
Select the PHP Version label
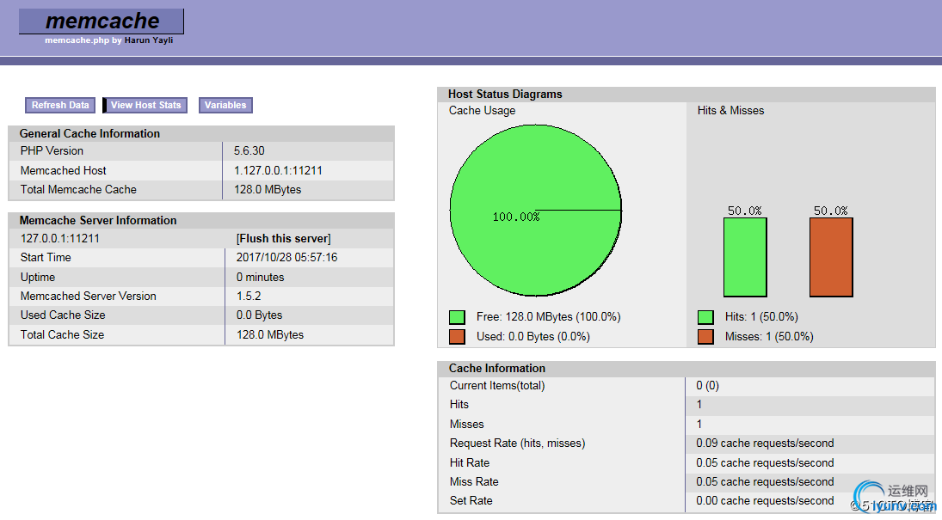(52, 150)
